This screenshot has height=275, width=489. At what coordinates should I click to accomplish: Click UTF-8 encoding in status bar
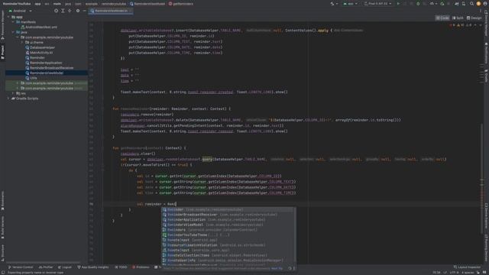pyautogui.click(x=455, y=273)
